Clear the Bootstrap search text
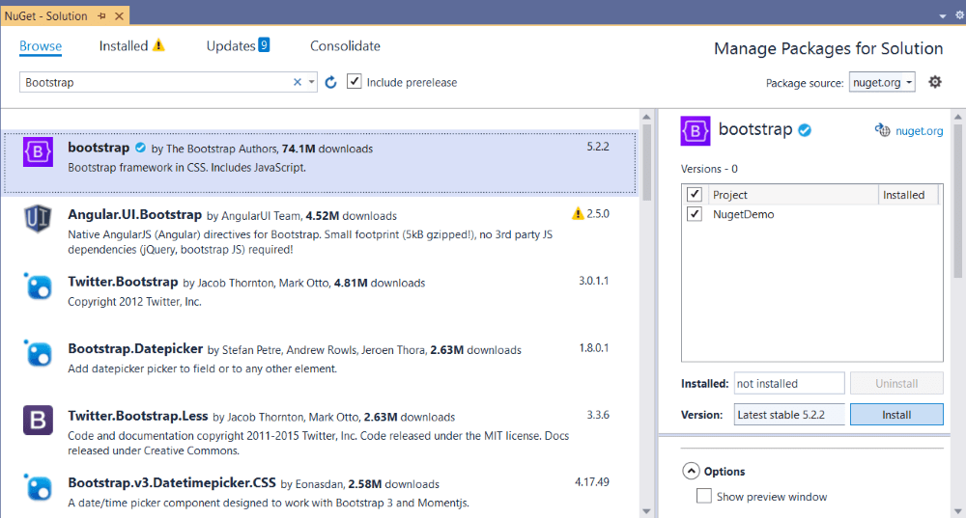This screenshot has height=518, width=966. (x=297, y=82)
